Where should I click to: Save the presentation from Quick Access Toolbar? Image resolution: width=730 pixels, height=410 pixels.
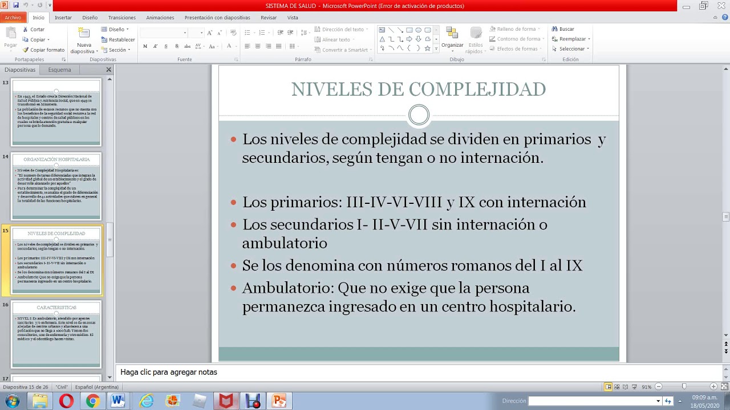[x=16, y=6]
